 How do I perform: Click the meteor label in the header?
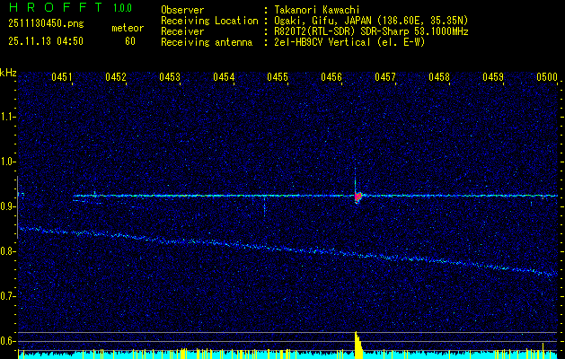point(127,28)
